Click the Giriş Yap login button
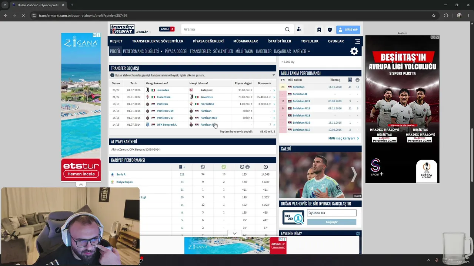This screenshot has height=266, width=474. coord(348,30)
